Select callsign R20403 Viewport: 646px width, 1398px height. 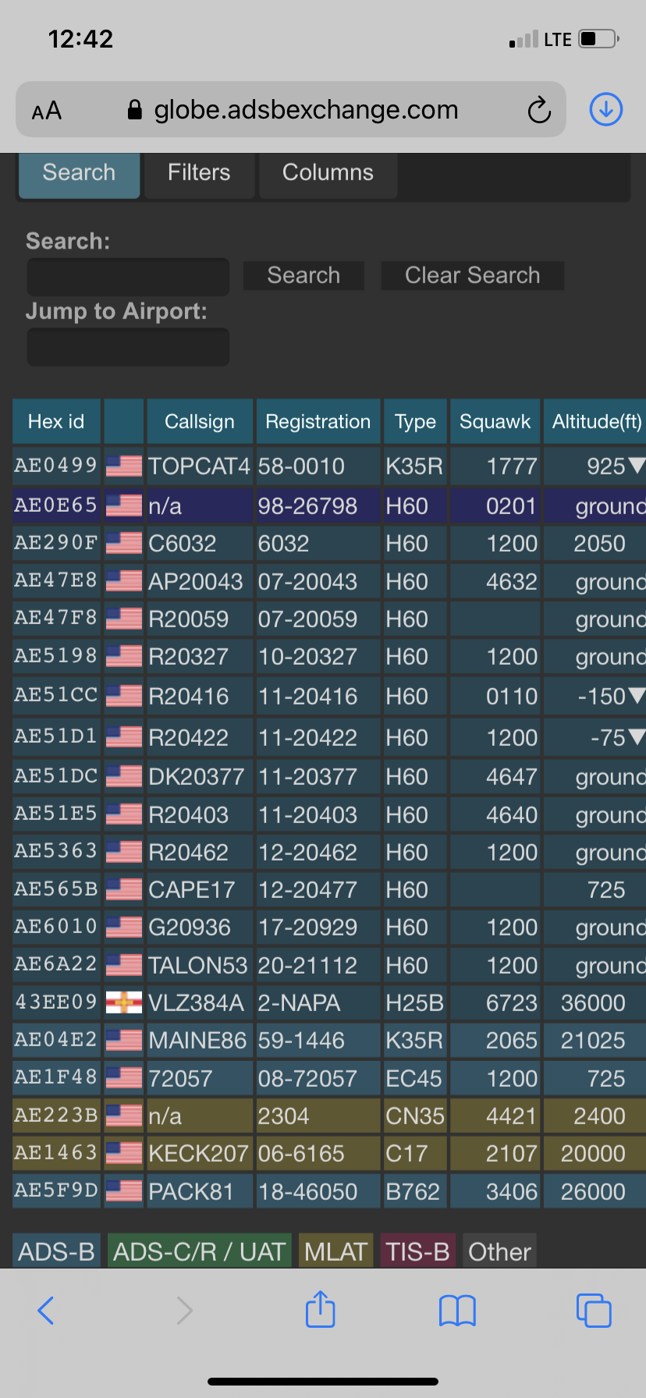click(x=189, y=814)
